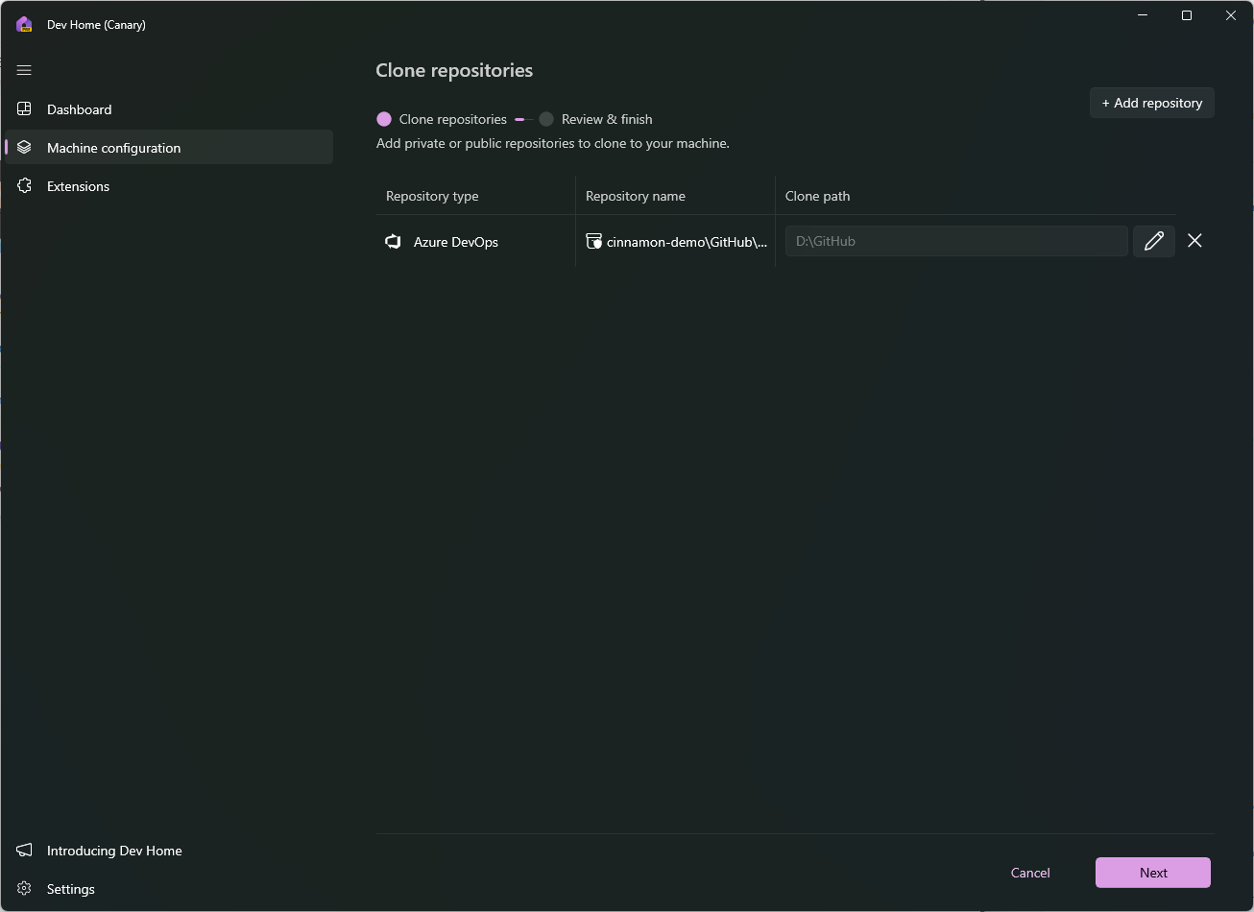Image resolution: width=1254 pixels, height=912 pixels.
Task: Remove the Azure DevOps repository row
Action: (x=1194, y=241)
